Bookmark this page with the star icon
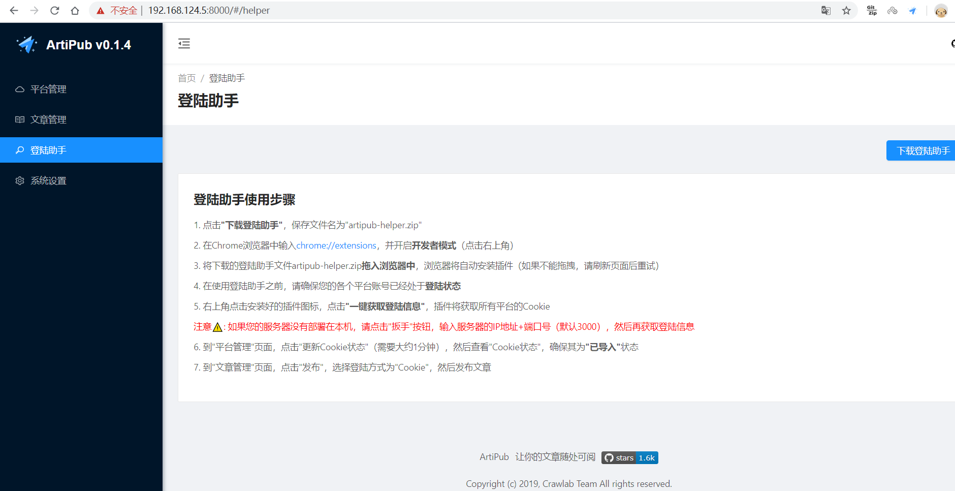Image resolution: width=955 pixels, height=491 pixels. tap(846, 11)
